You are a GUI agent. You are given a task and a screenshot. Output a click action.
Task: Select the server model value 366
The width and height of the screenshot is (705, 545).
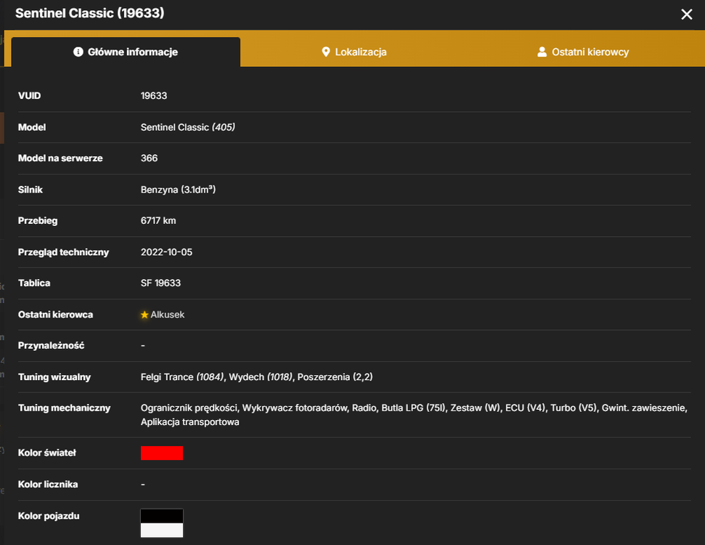pyautogui.click(x=150, y=158)
